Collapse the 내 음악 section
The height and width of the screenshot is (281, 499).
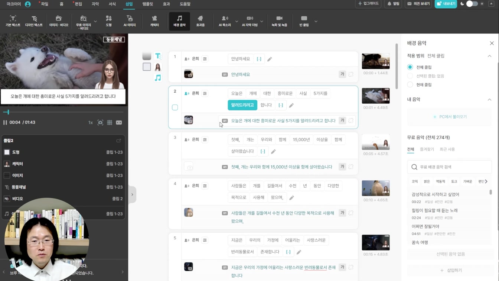(x=489, y=99)
